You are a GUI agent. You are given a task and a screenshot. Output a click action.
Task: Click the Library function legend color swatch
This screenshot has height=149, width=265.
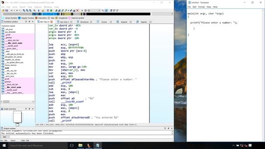(3, 18)
